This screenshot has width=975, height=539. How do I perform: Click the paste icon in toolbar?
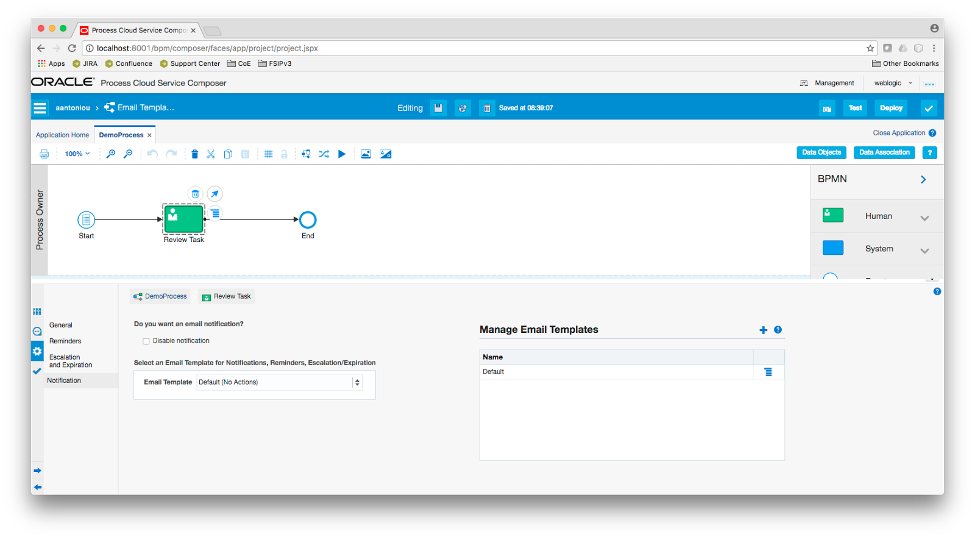tap(245, 154)
